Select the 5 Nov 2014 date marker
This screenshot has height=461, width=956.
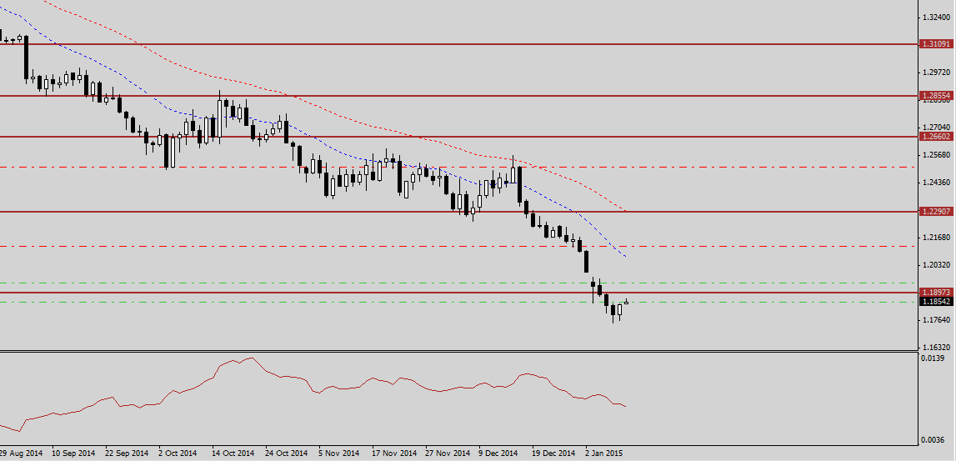pos(338,453)
